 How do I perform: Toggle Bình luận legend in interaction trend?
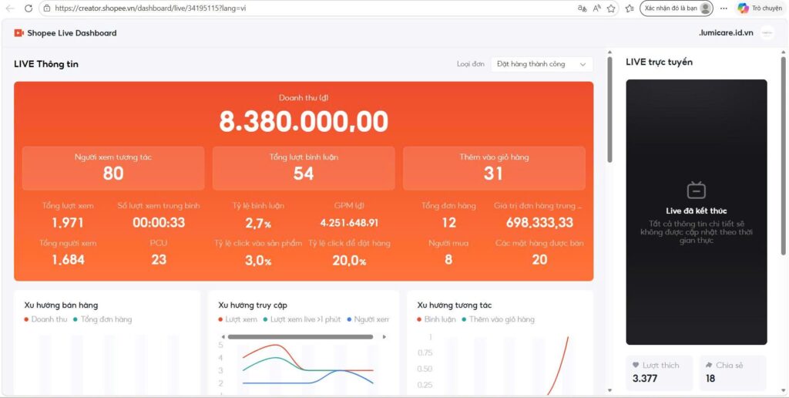coord(436,319)
